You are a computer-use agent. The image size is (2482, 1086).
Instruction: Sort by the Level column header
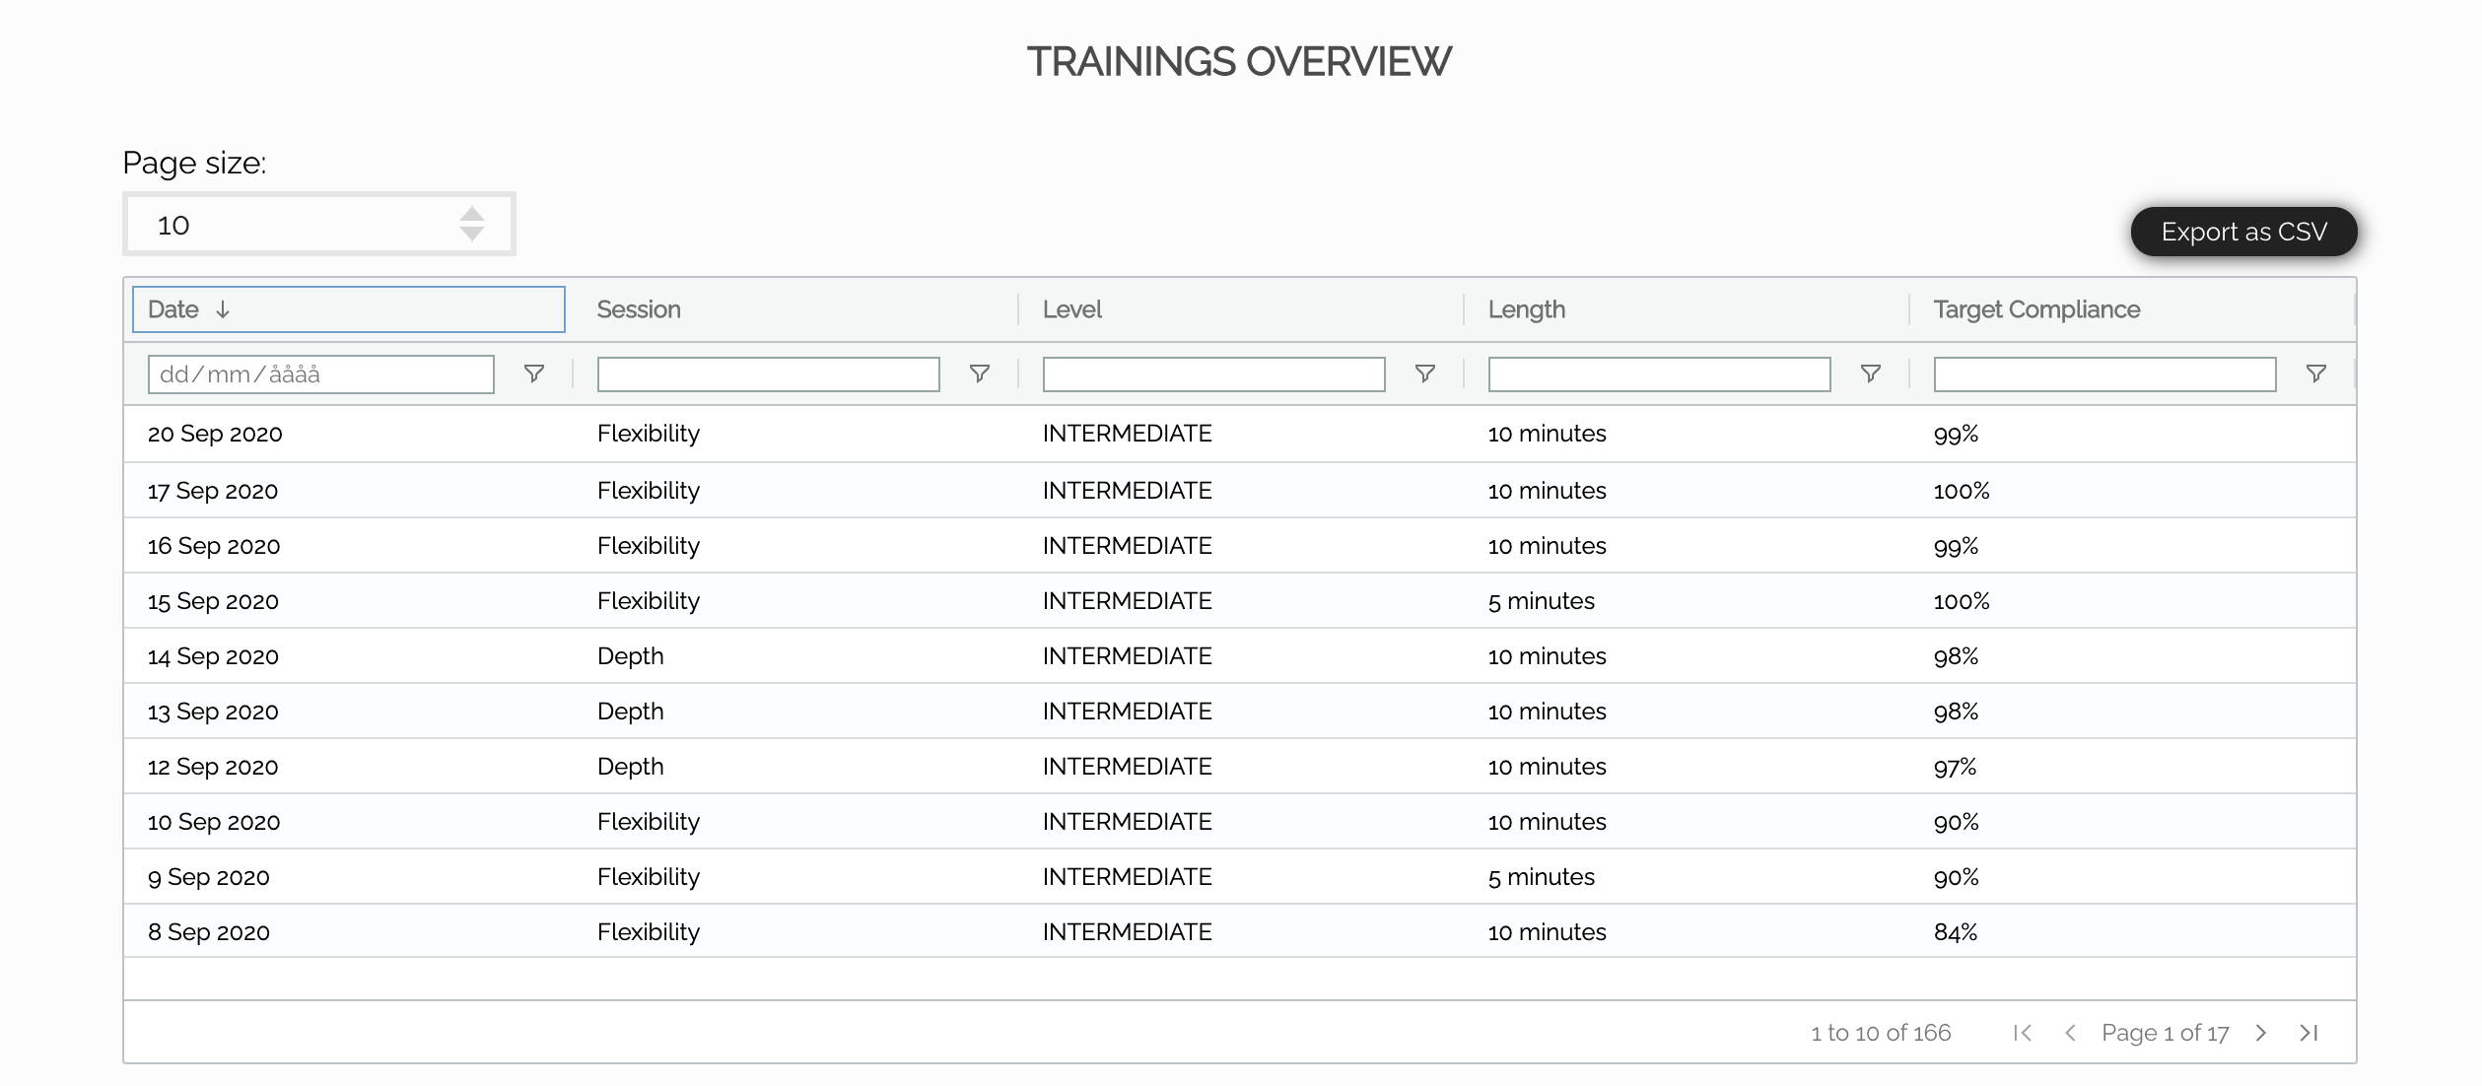click(1071, 309)
